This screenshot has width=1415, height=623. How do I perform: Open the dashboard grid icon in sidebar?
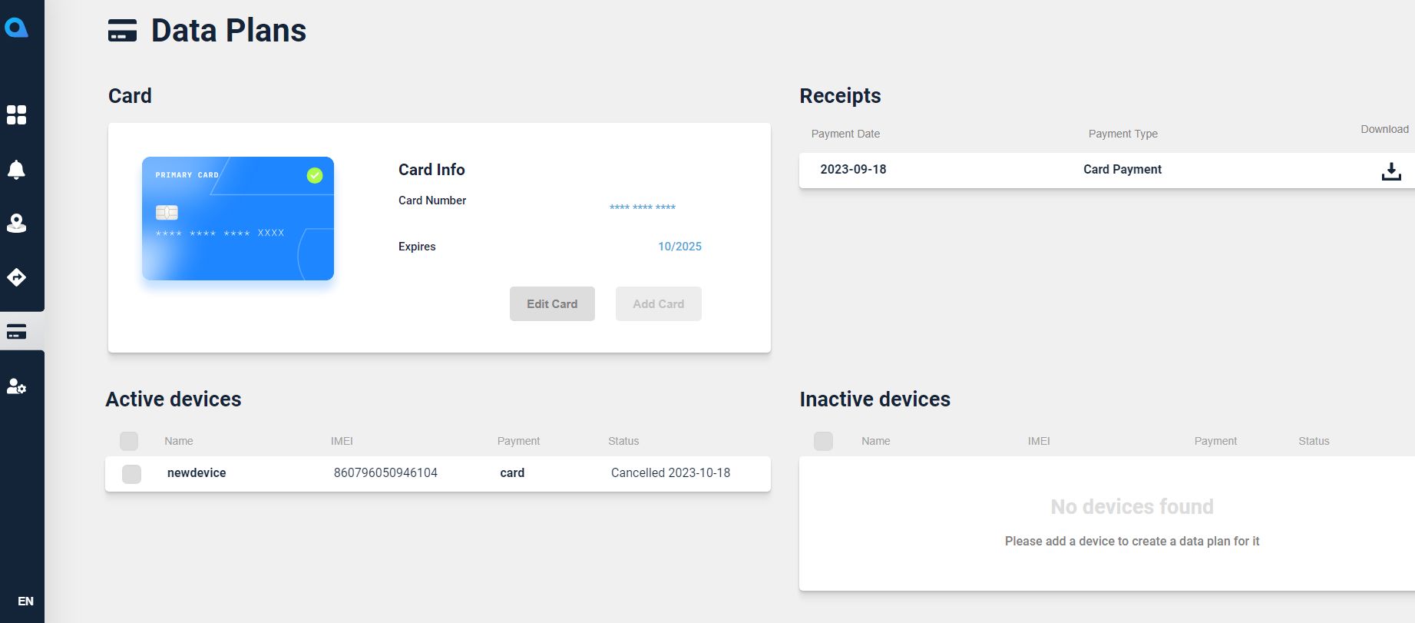point(16,115)
